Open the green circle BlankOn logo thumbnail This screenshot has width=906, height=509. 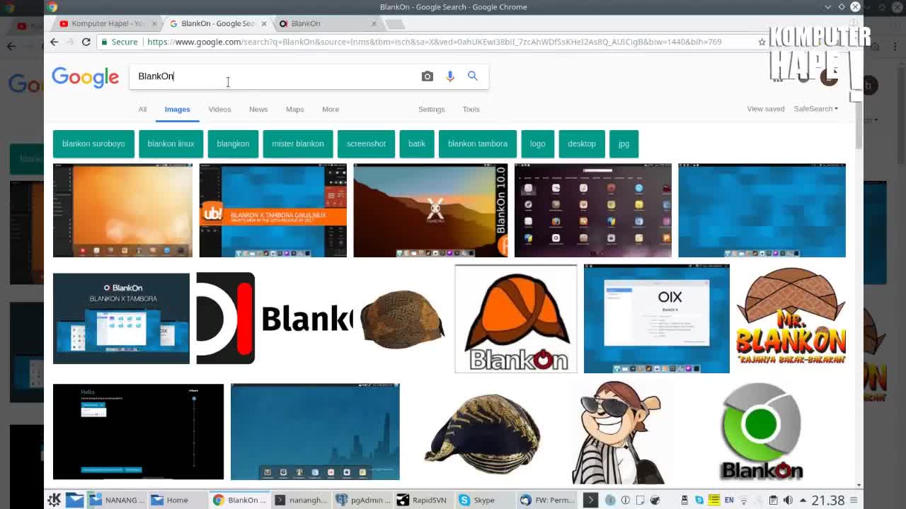(762, 431)
